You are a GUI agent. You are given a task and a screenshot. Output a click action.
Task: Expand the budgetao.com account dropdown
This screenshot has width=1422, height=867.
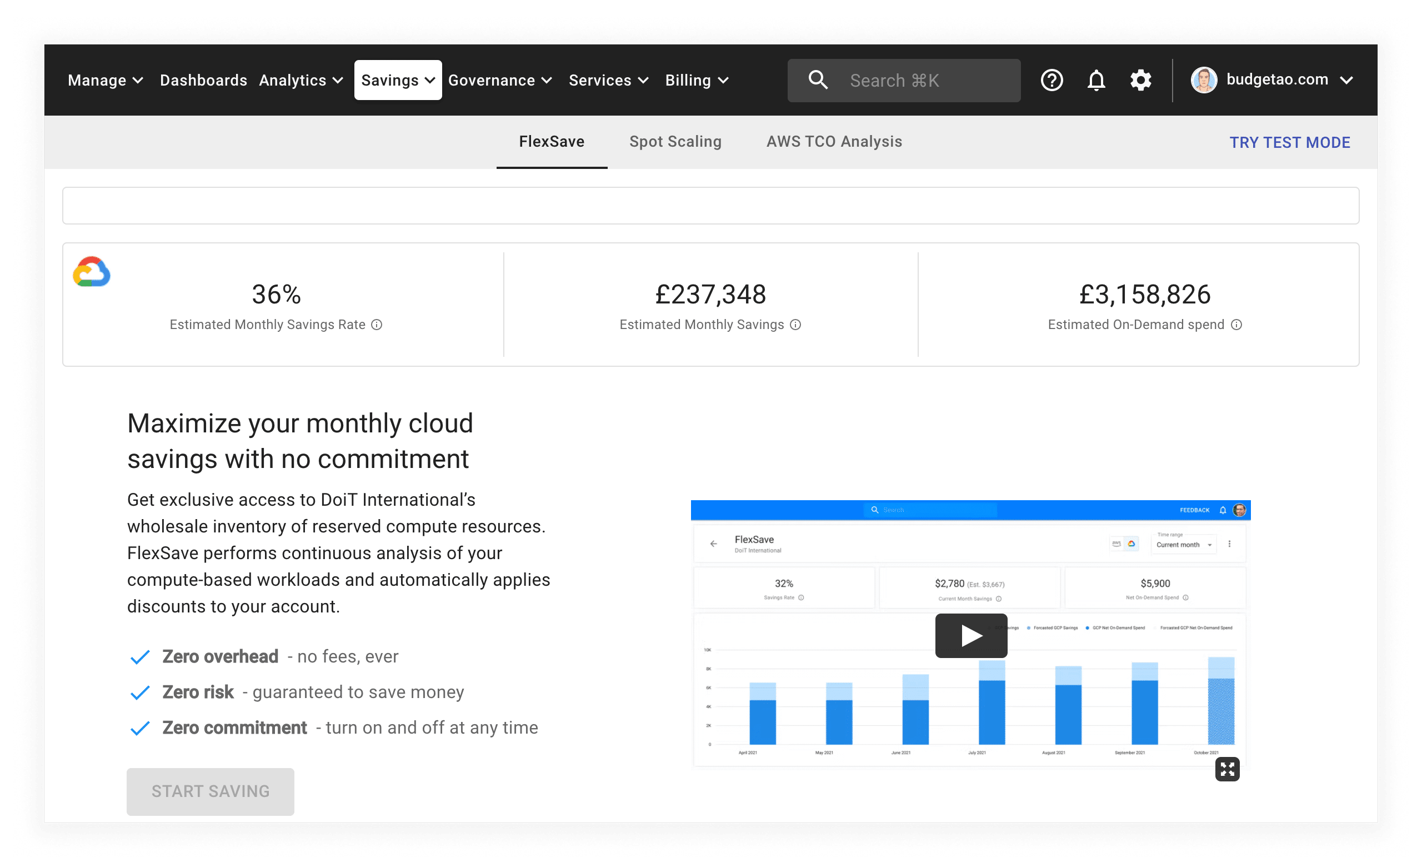coord(1346,80)
